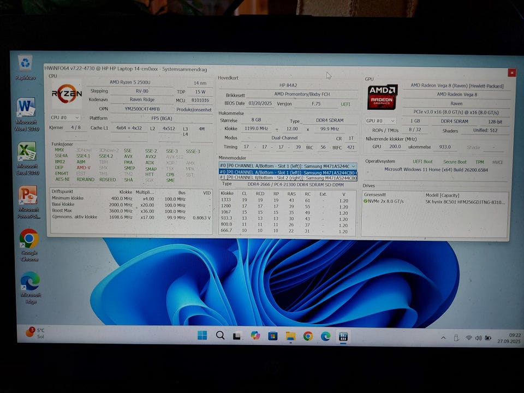
Task: Open the Microsoft Edge desktop shortcut
Action: pyautogui.click(x=31, y=288)
